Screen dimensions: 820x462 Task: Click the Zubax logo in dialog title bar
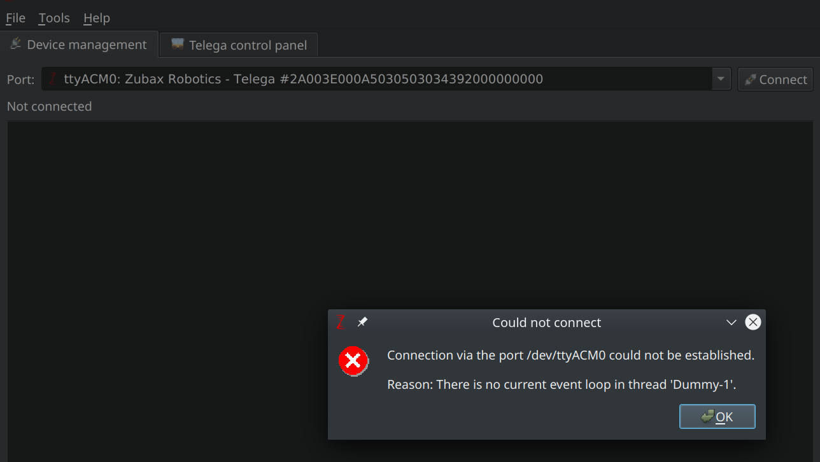[341, 322]
